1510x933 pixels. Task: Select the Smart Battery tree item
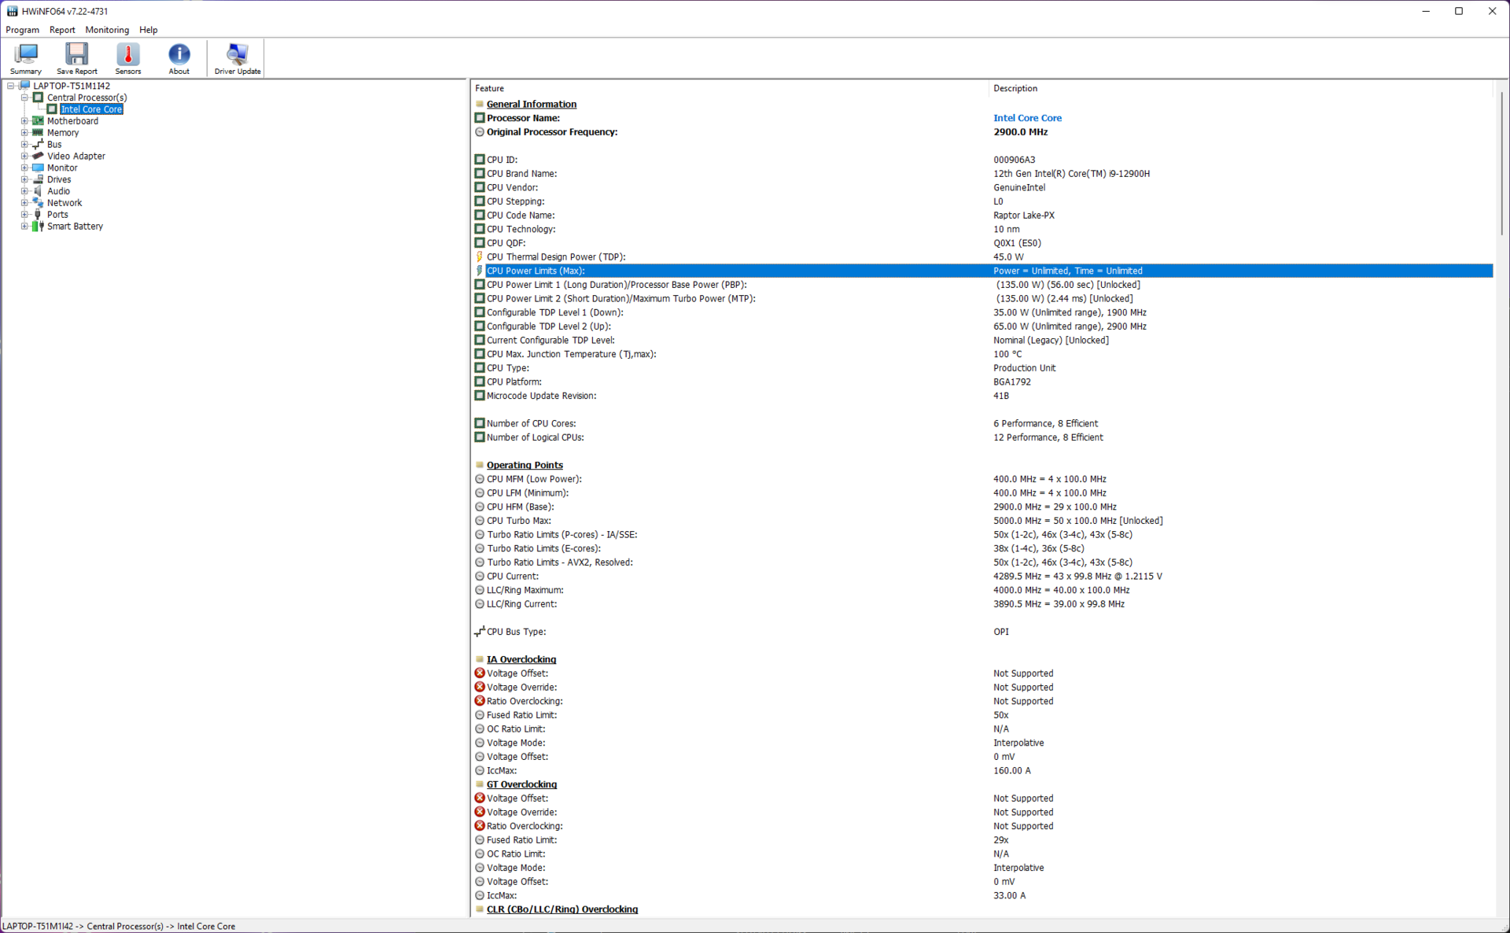[75, 227]
